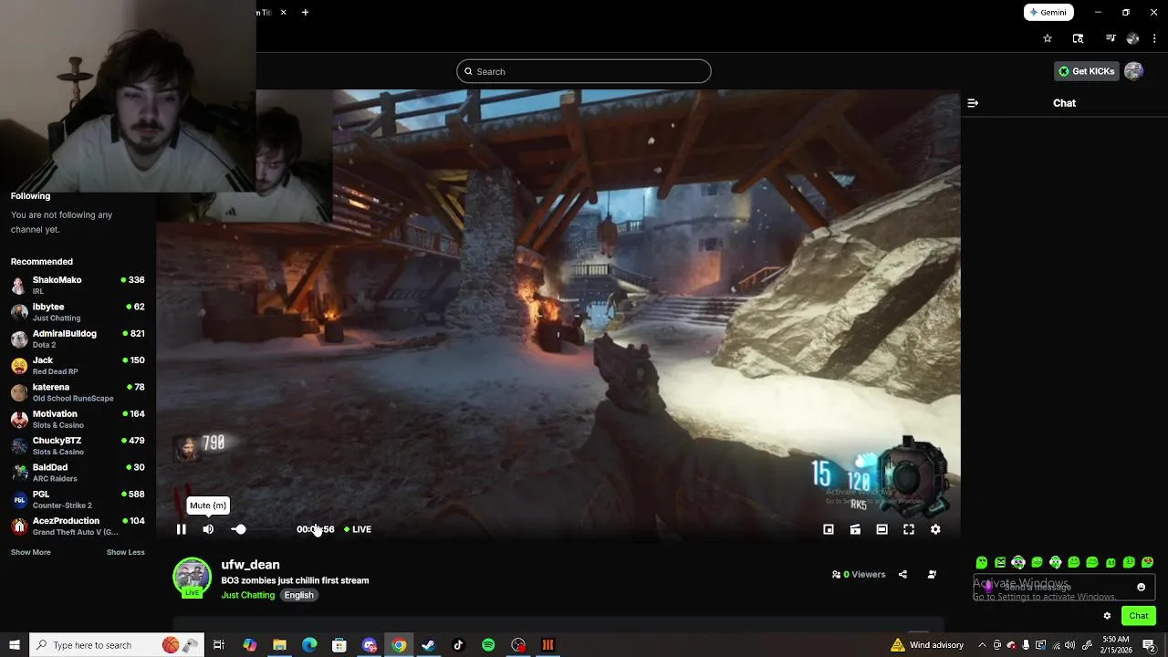Open the Just Chatting category link
The height and width of the screenshot is (657, 1168).
click(247, 595)
